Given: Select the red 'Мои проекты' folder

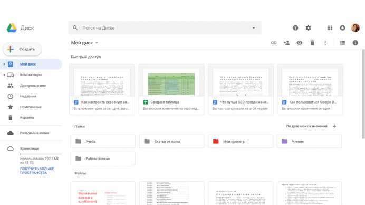Looking at the screenshot, I should point(241,141).
